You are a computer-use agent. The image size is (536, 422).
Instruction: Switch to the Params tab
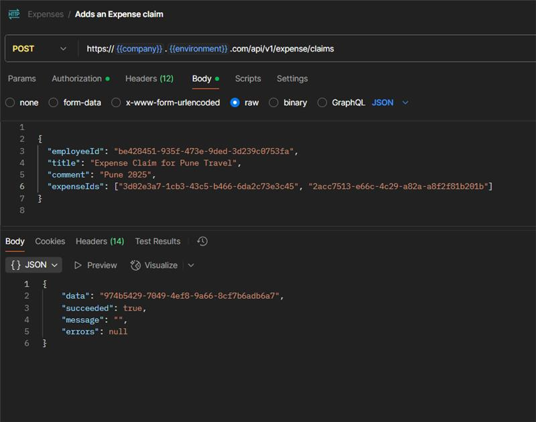22,78
